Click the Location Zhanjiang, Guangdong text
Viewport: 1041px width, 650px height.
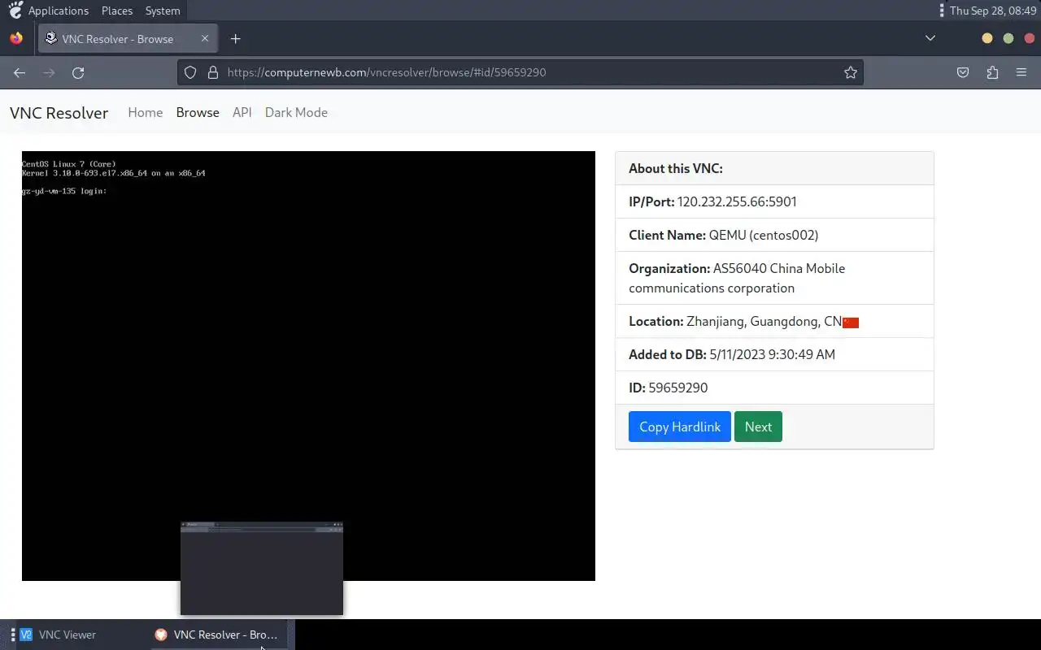click(735, 321)
